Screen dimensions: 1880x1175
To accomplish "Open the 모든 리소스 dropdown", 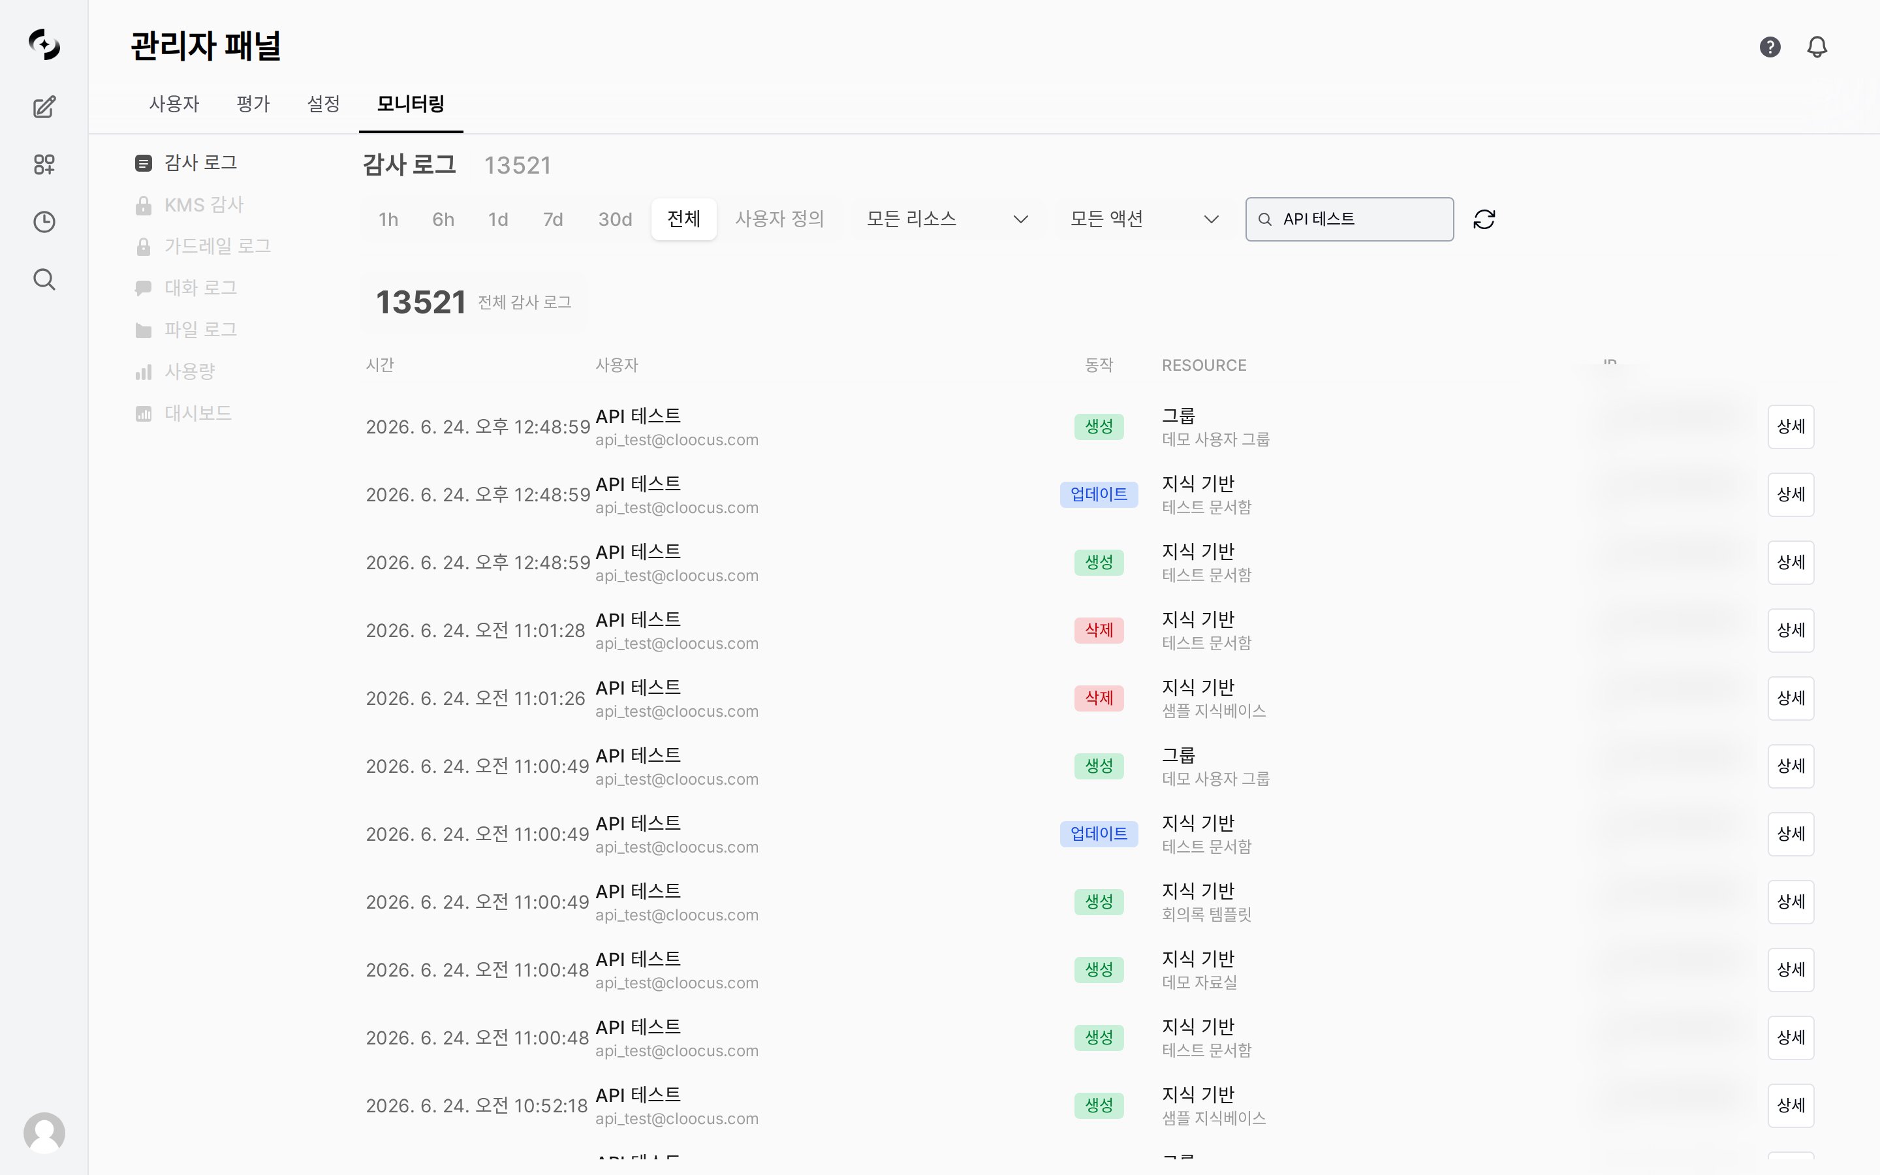I will pyautogui.click(x=947, y=219).
